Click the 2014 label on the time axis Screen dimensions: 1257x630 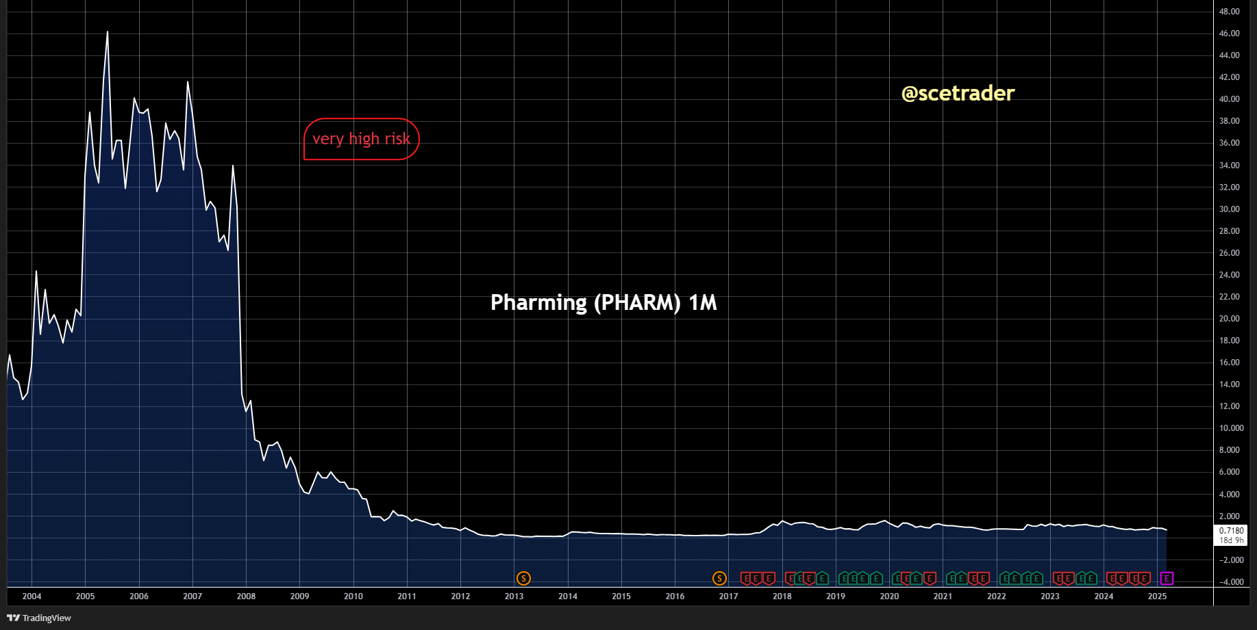pyautogui.click(x=568, y=596)
